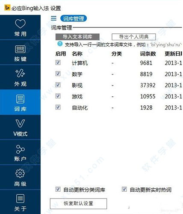Click the 导入文本词库 button
This screenshot has height=214, width=183.
tap(77, 37)
